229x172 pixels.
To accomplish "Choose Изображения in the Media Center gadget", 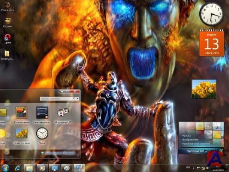I will click(190, 139).
